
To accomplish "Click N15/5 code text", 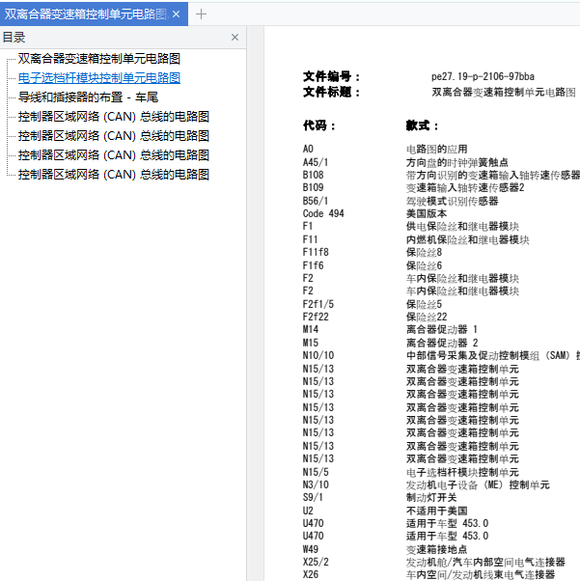I will point(316,472).
